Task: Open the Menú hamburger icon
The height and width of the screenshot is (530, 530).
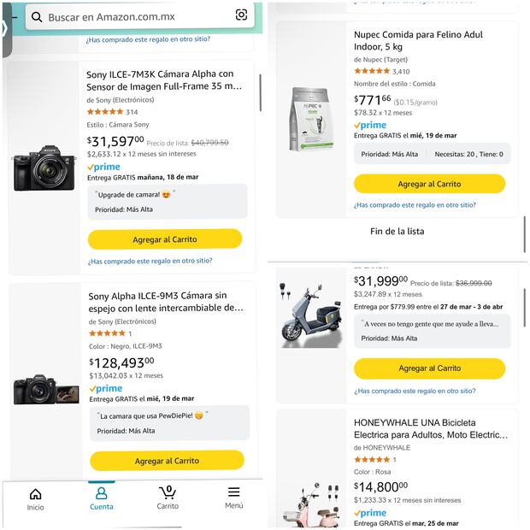Action: 233,499
